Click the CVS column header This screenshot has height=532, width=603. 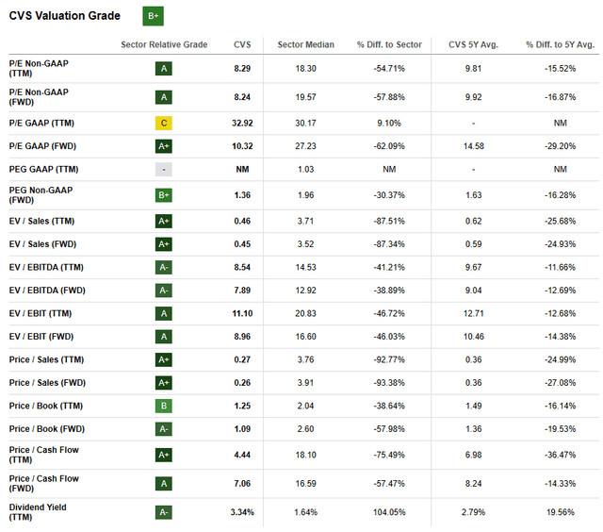242,44
